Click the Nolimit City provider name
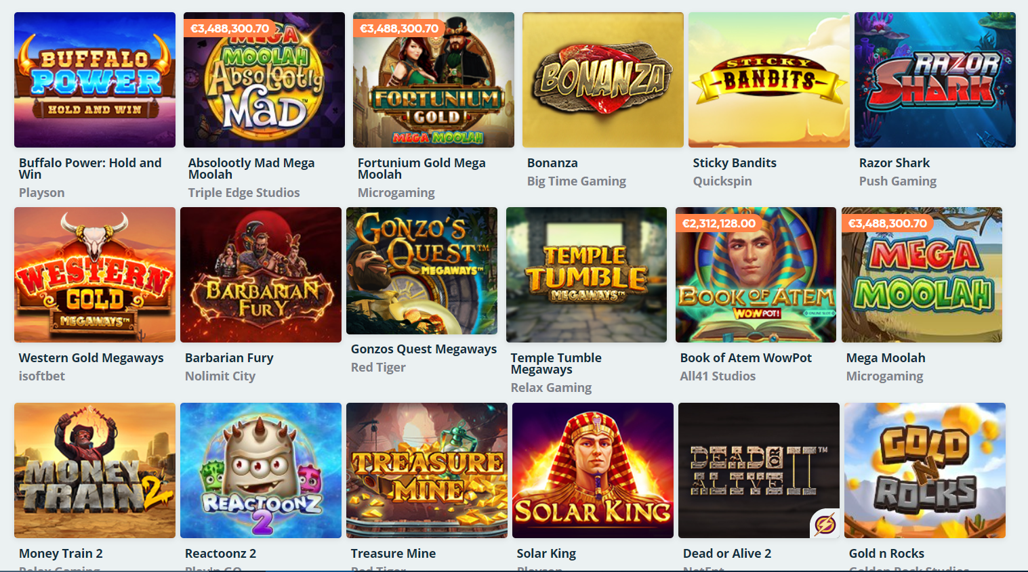The height and width of the screenshot is (572, 1028). click(x=220, y=376)
